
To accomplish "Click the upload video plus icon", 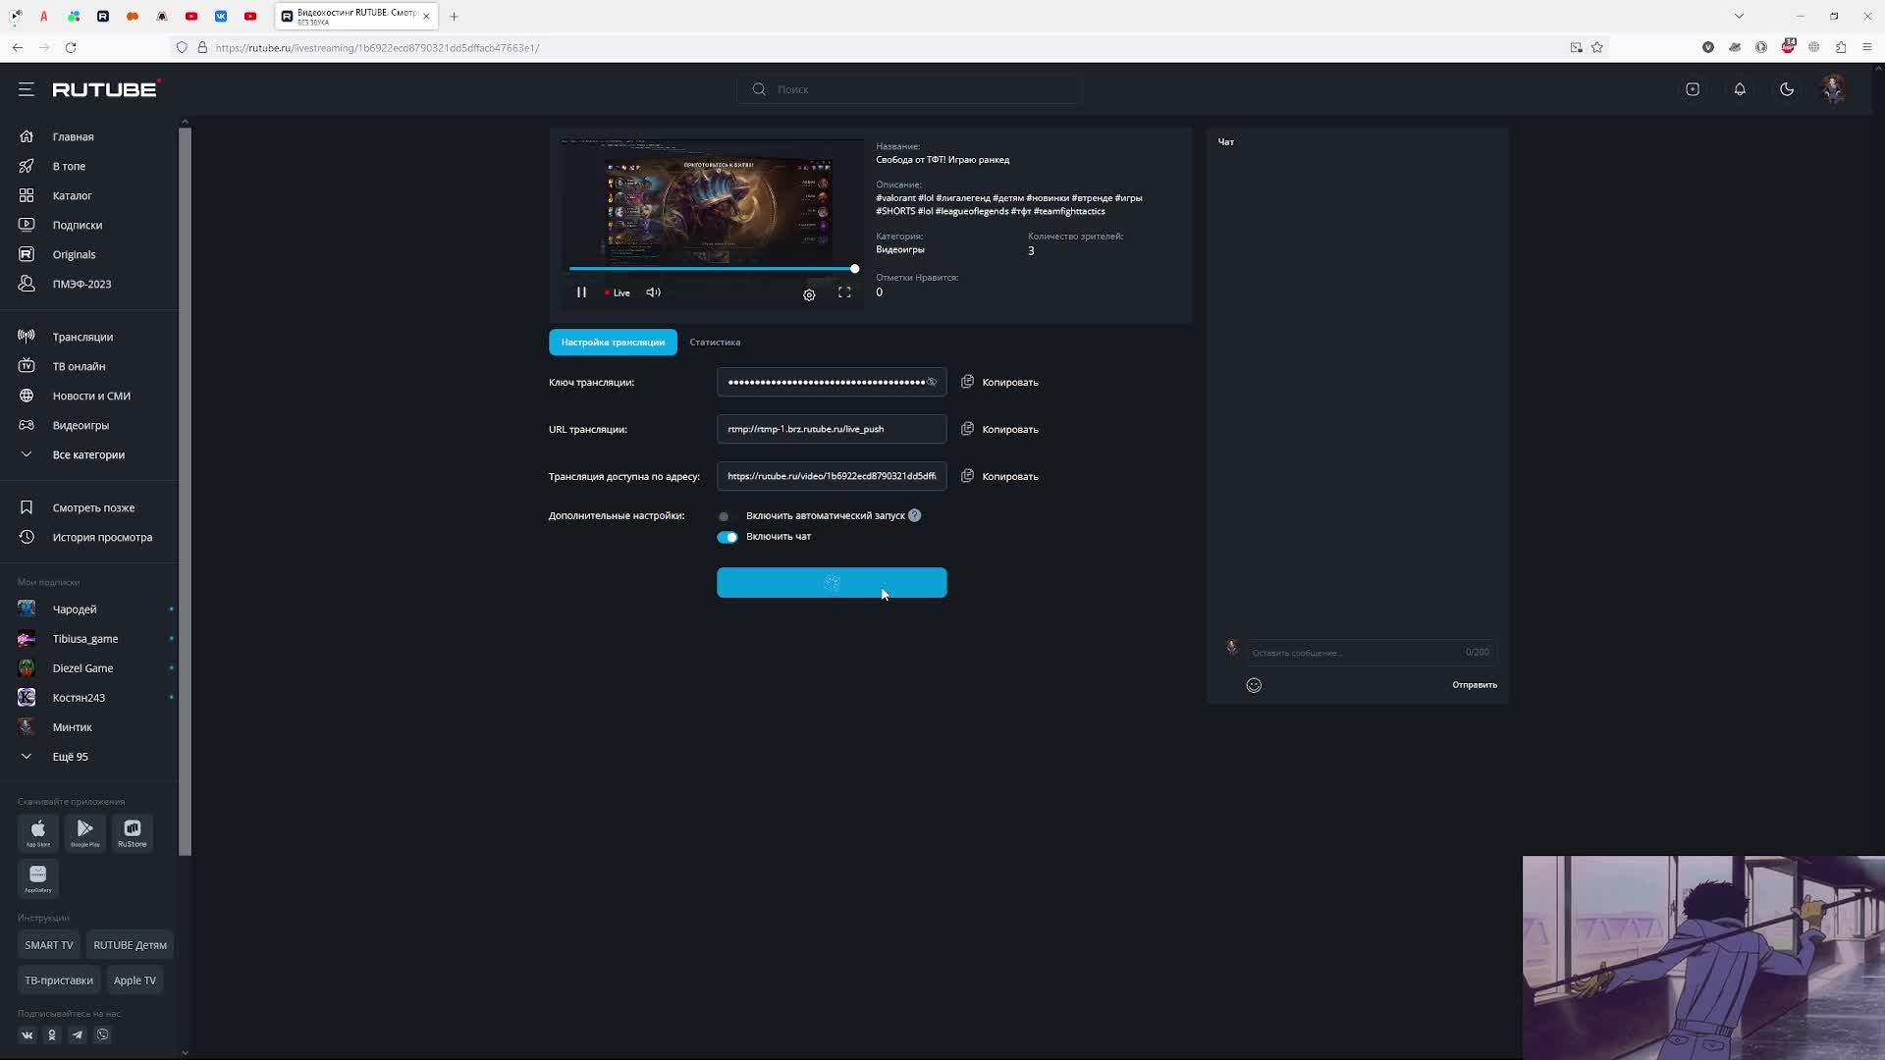I will [x=1693, y=89].
